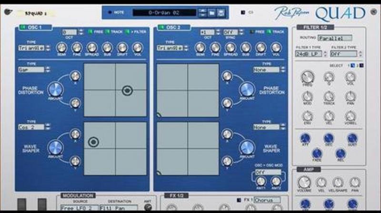Click the filter FREQ knob

307,77
